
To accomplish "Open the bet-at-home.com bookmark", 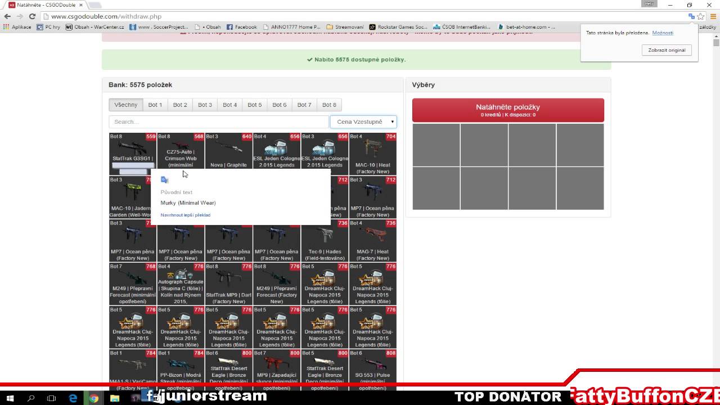I will pyautogui.click(x=526, y=26).
